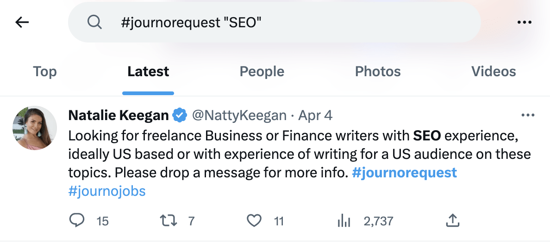Click the #journorequest "SEO" search field

(x=278, y=22)
